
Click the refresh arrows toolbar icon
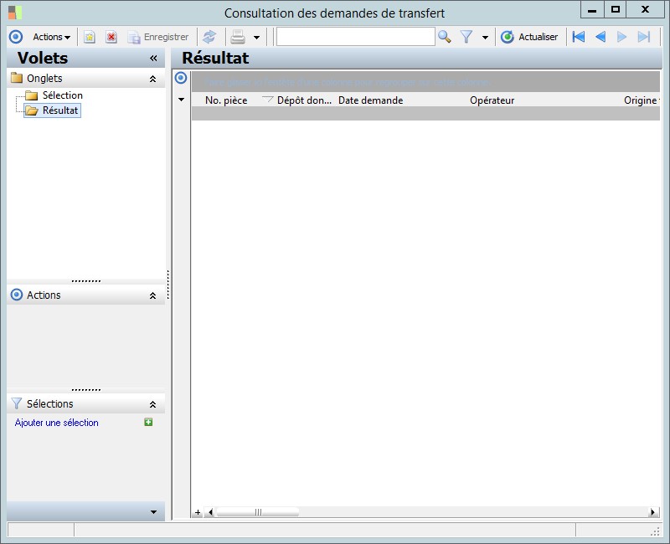(209, 37)
